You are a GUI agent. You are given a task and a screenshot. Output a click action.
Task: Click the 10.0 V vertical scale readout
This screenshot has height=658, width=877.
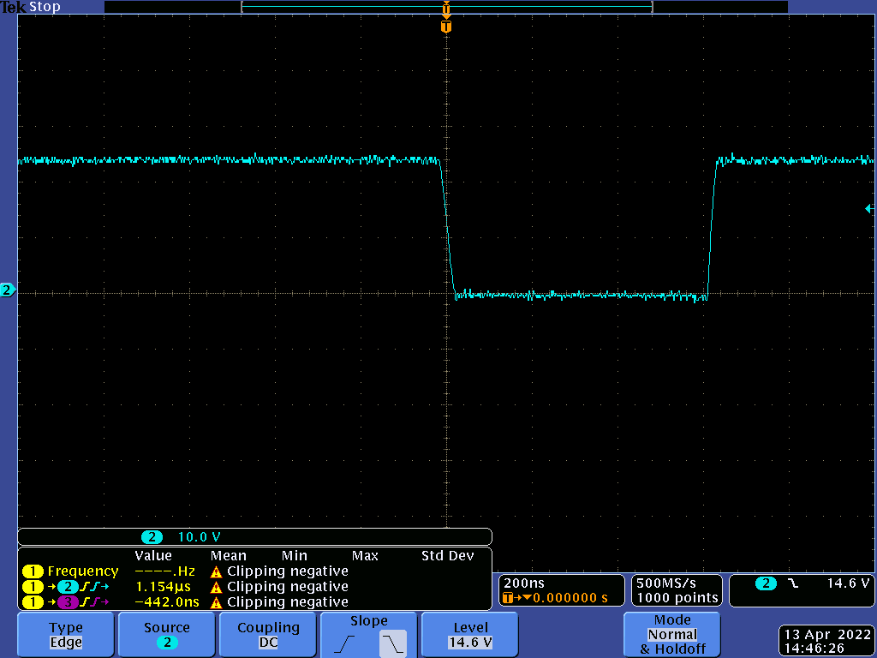click(x=199, y=537)
